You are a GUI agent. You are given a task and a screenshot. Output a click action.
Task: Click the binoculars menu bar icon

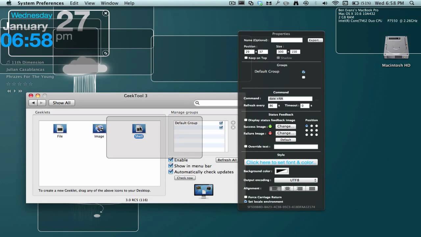[296, 3]
